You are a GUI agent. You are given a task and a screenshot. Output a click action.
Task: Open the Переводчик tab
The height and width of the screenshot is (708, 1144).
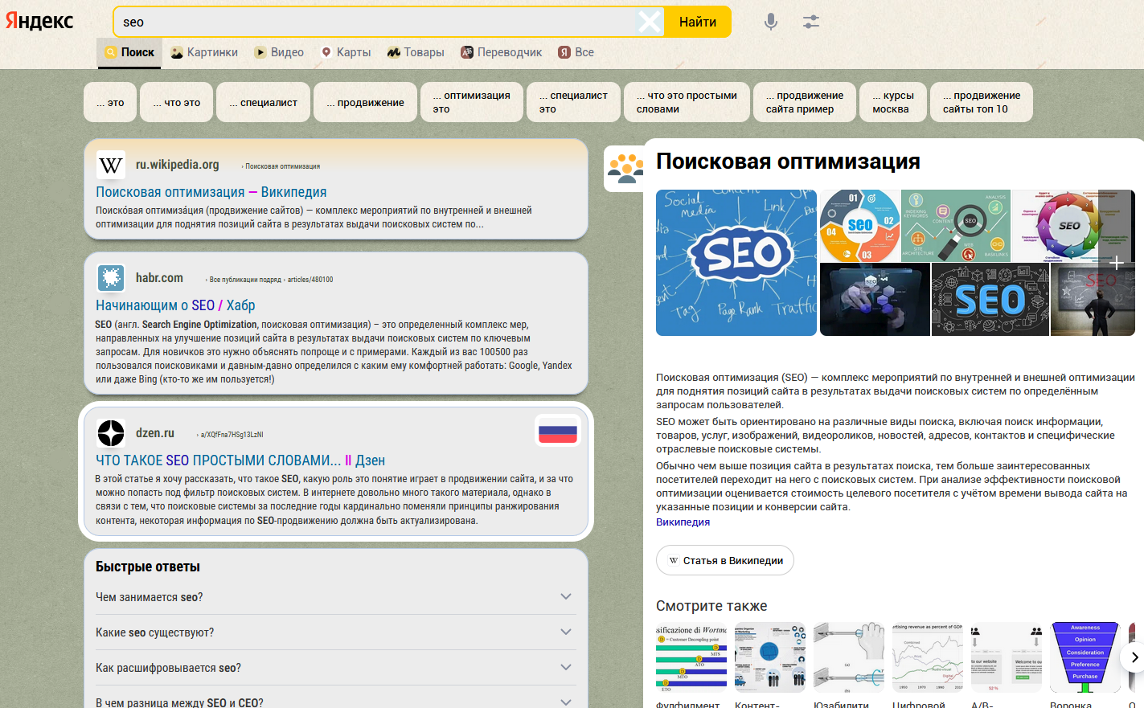click(501, 52)
